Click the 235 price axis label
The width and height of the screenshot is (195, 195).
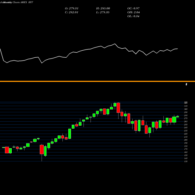click(186, 131)
